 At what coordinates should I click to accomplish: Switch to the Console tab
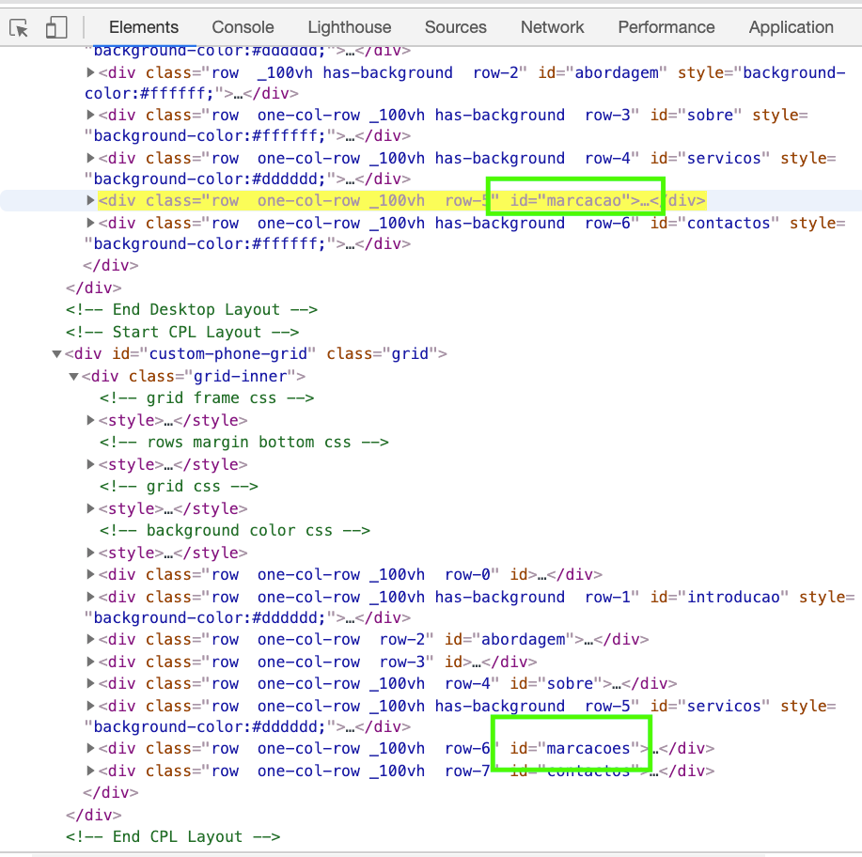pyautogui.click(x=242, y=27)
